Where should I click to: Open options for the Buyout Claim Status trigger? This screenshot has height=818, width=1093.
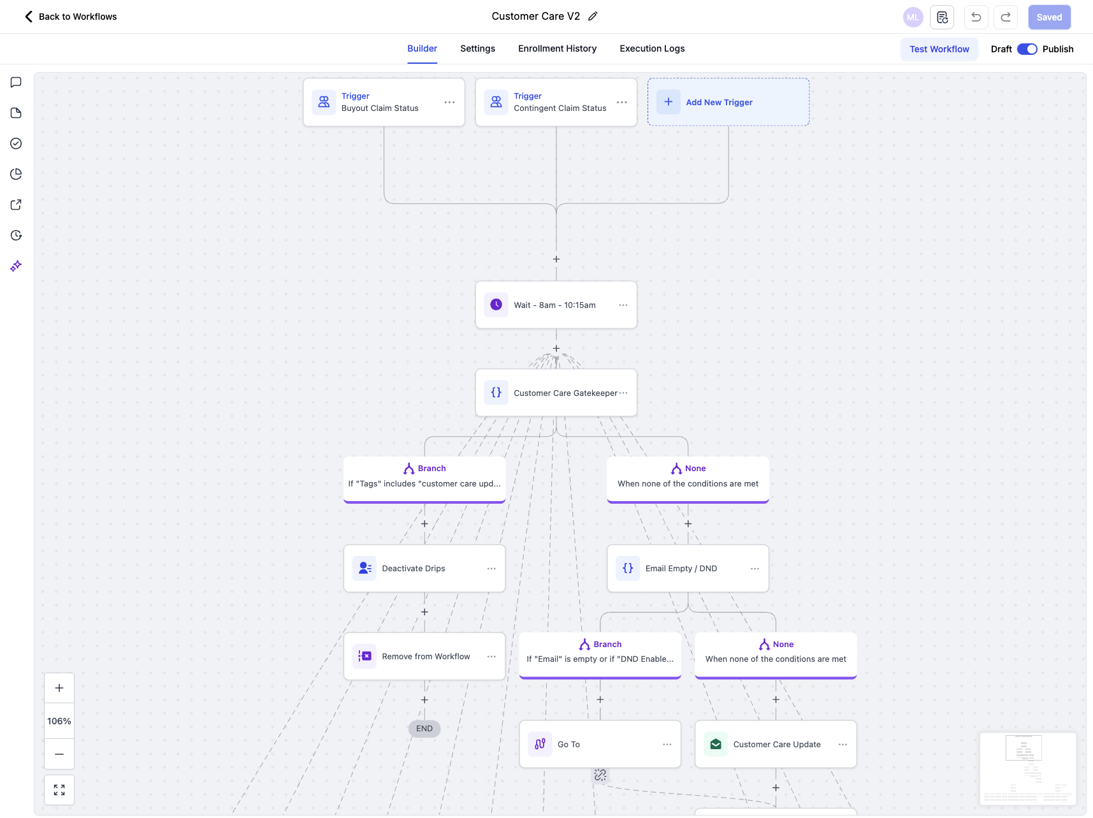click(449, 102)
